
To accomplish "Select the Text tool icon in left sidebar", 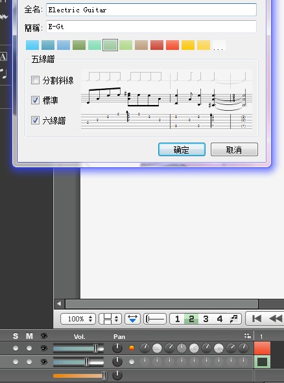I will tap(3, 56).
